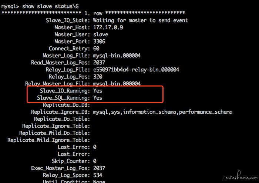The height and width of the screenshot is (183, 259).
Task: Click the Read_Master_Log_Pos value 2037
Action: [x=99, y=63]
